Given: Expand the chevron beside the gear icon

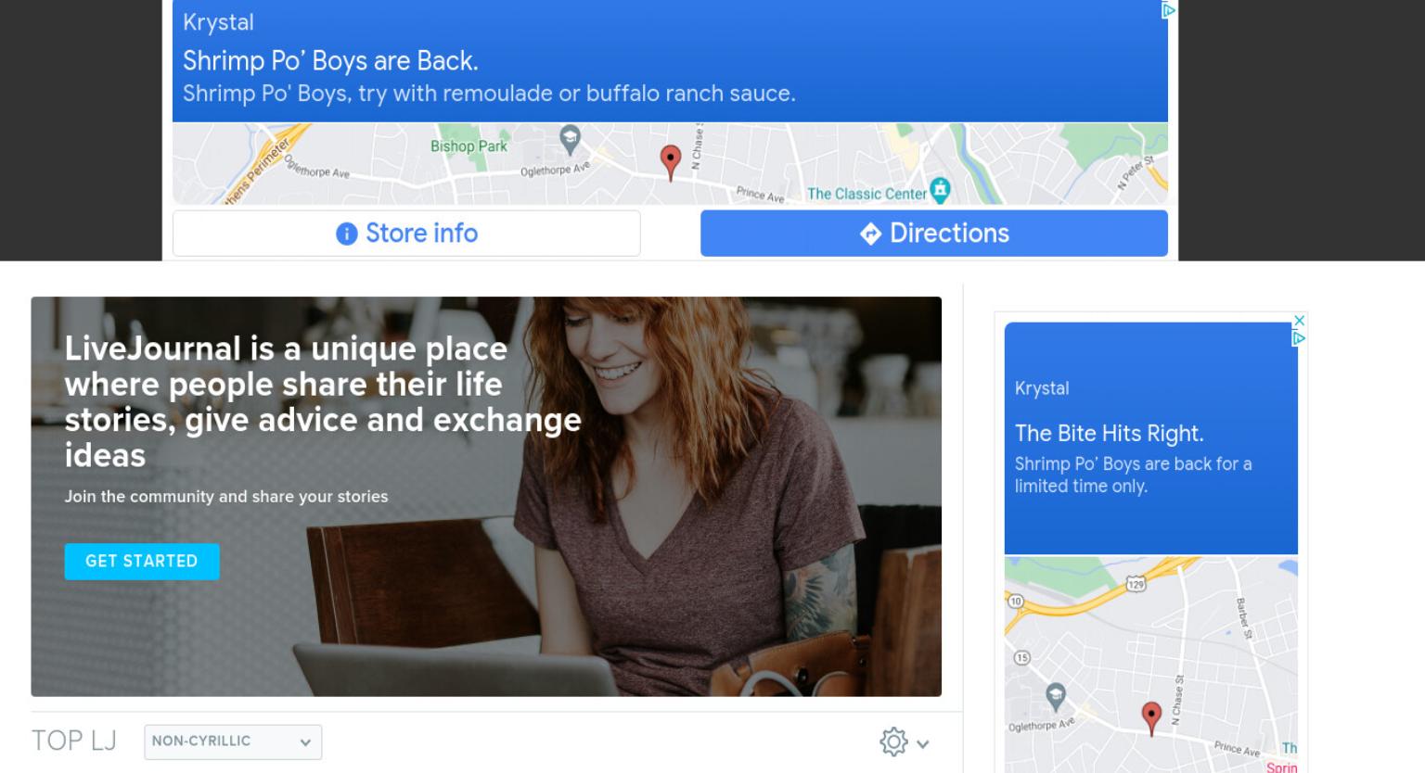Looking at the screenshot, I should [x=923, y=743].
